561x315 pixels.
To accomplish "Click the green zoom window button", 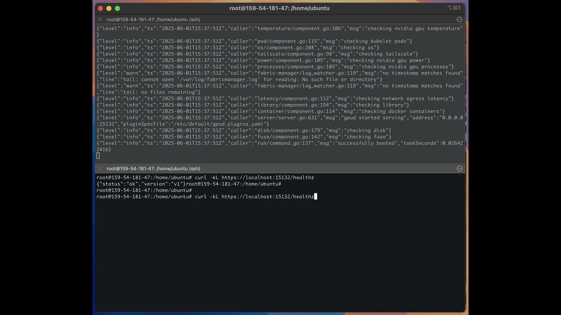I will click(x=117, y=8).
